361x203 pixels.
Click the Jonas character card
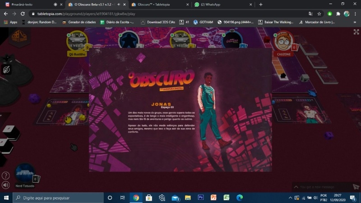180,110
